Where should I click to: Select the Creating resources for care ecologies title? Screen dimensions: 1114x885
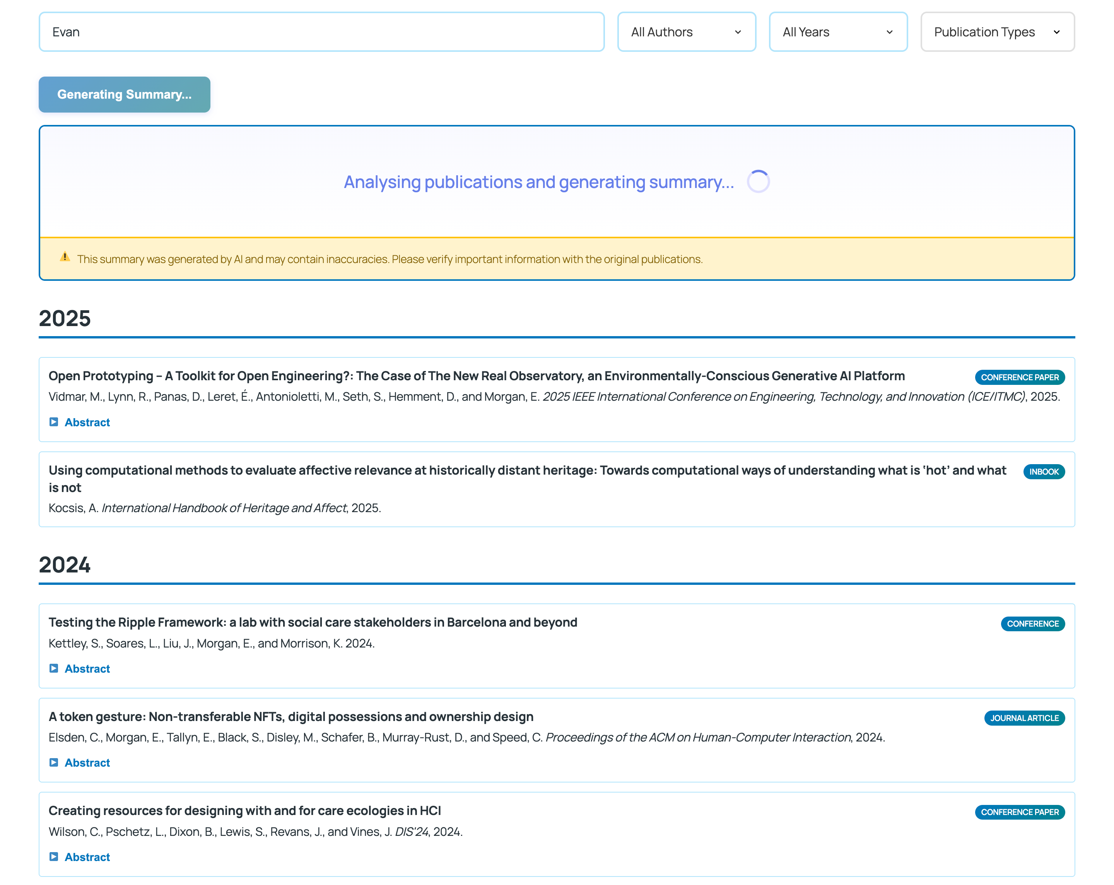244,811
